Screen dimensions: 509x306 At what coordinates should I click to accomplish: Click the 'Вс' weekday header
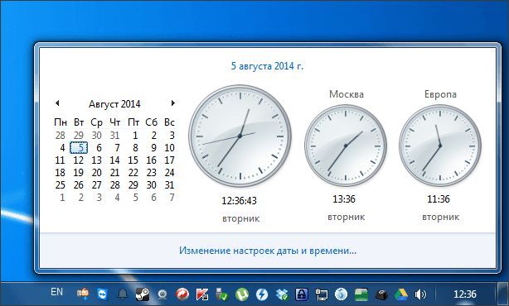(169, 122)
